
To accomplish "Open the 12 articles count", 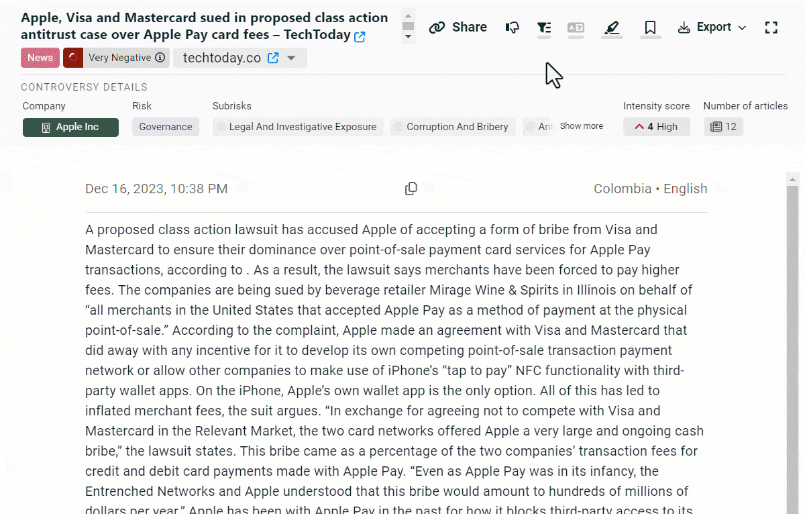I will [x=723, y=127].
